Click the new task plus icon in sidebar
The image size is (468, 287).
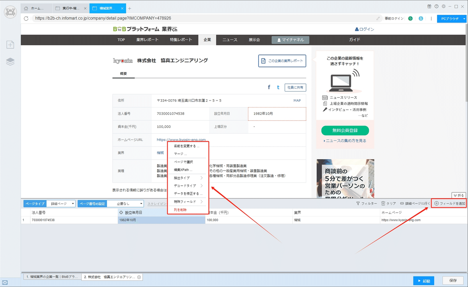[11, 45]
